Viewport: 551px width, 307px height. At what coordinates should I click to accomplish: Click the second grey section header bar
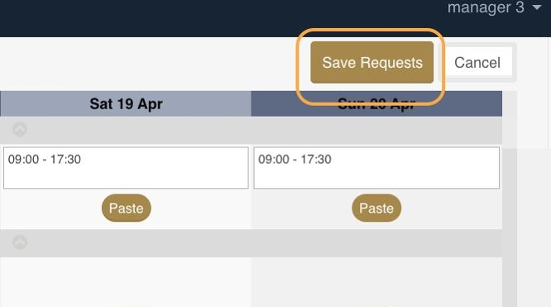251,243
